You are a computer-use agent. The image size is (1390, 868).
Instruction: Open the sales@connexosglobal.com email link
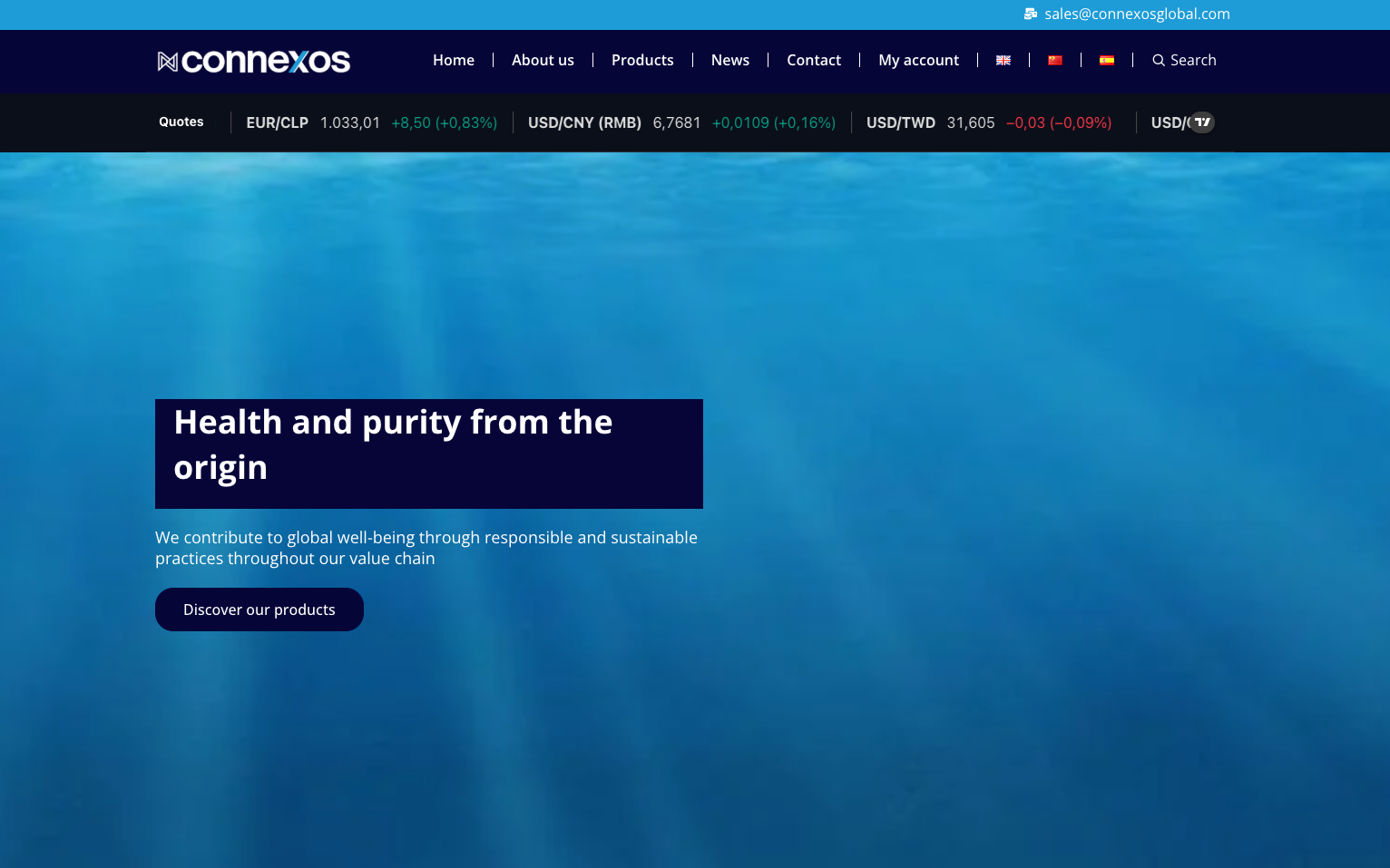point(1137,14)
